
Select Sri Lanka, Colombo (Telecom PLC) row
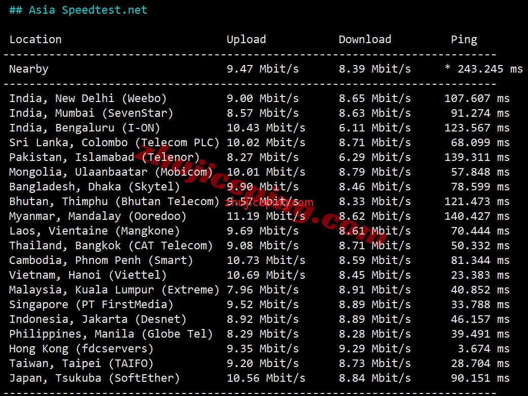(114, 143)
